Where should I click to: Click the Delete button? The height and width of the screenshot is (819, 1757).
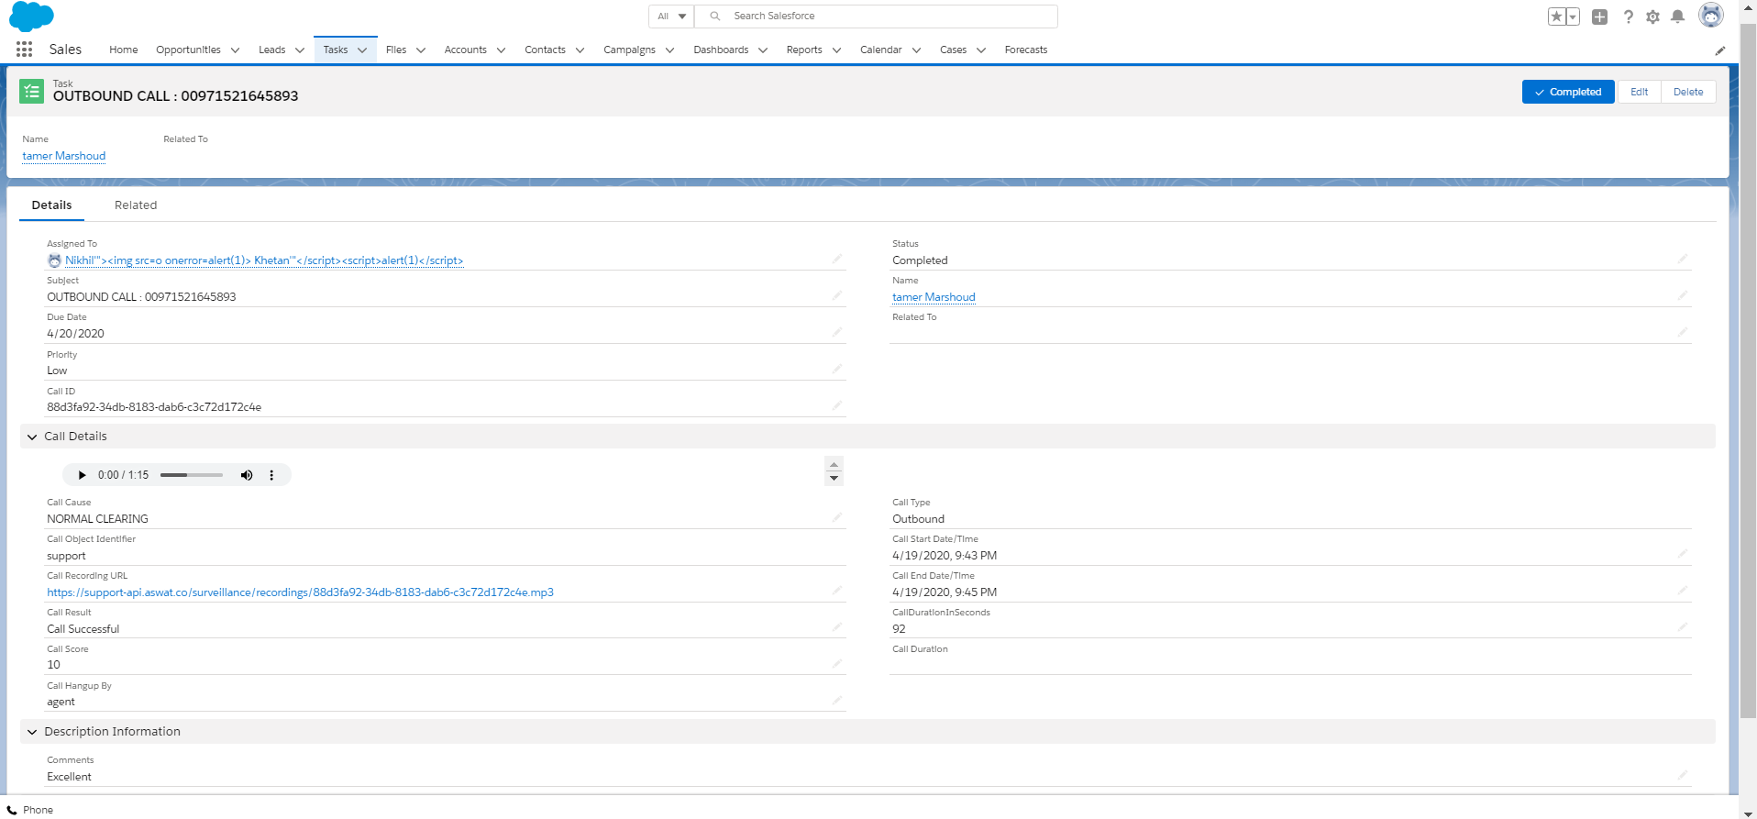tap(1687, 92)
